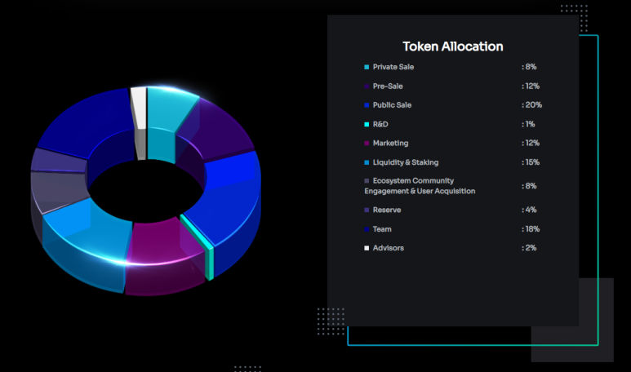
Task: Click the Ecosystem Community color swatch
Action: click(367, 181)
